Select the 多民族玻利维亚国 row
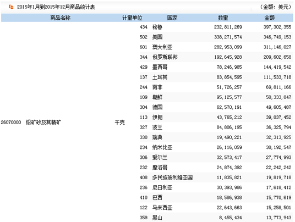Viewport: 295px width, 222px height. pos(216,177)
